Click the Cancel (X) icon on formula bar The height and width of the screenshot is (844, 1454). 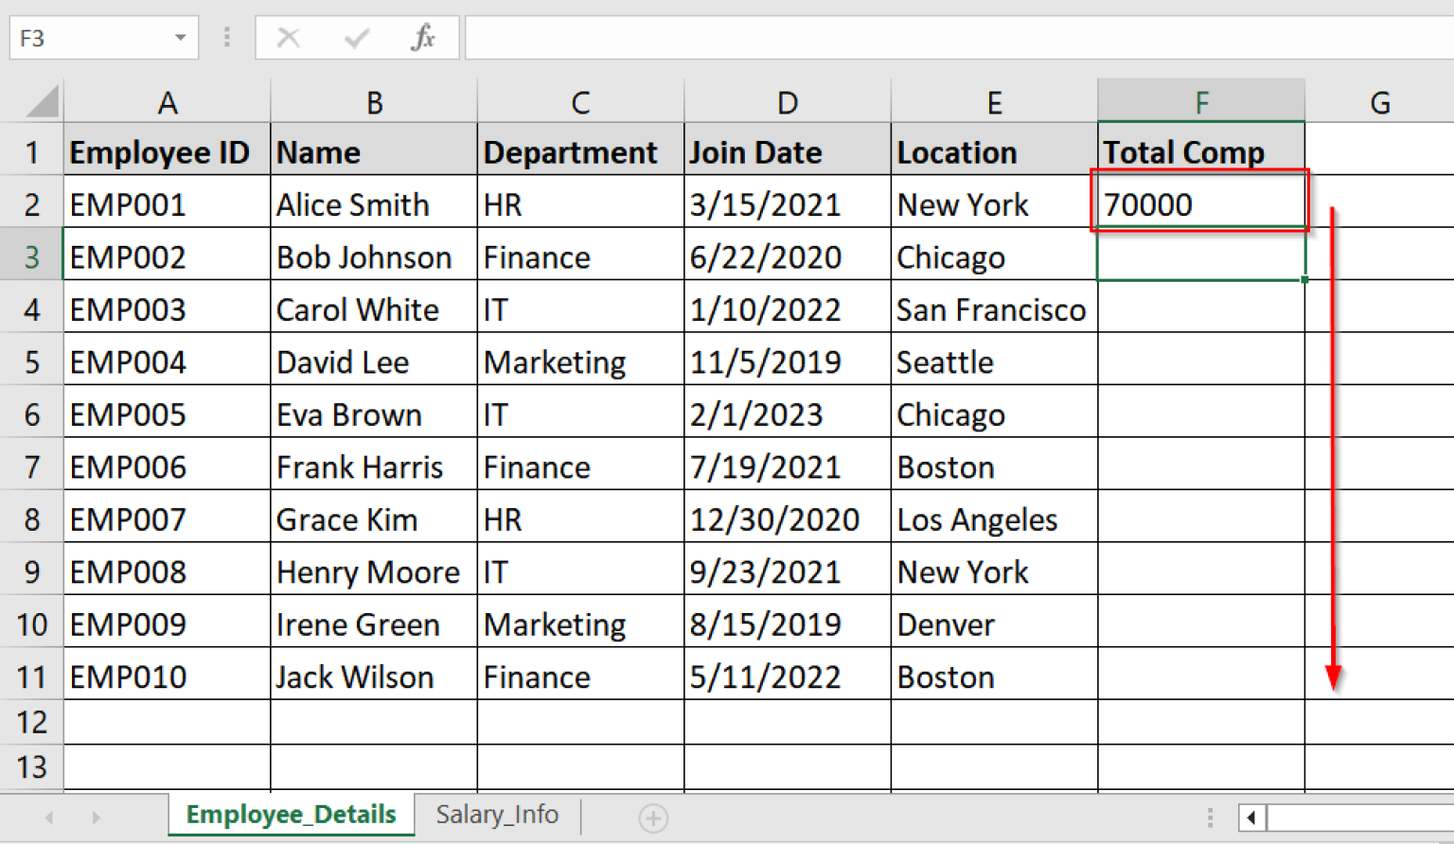(289, 38)
